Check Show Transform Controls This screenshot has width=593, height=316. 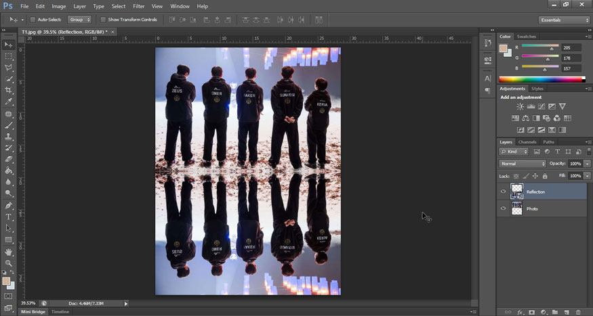point(103,20)
